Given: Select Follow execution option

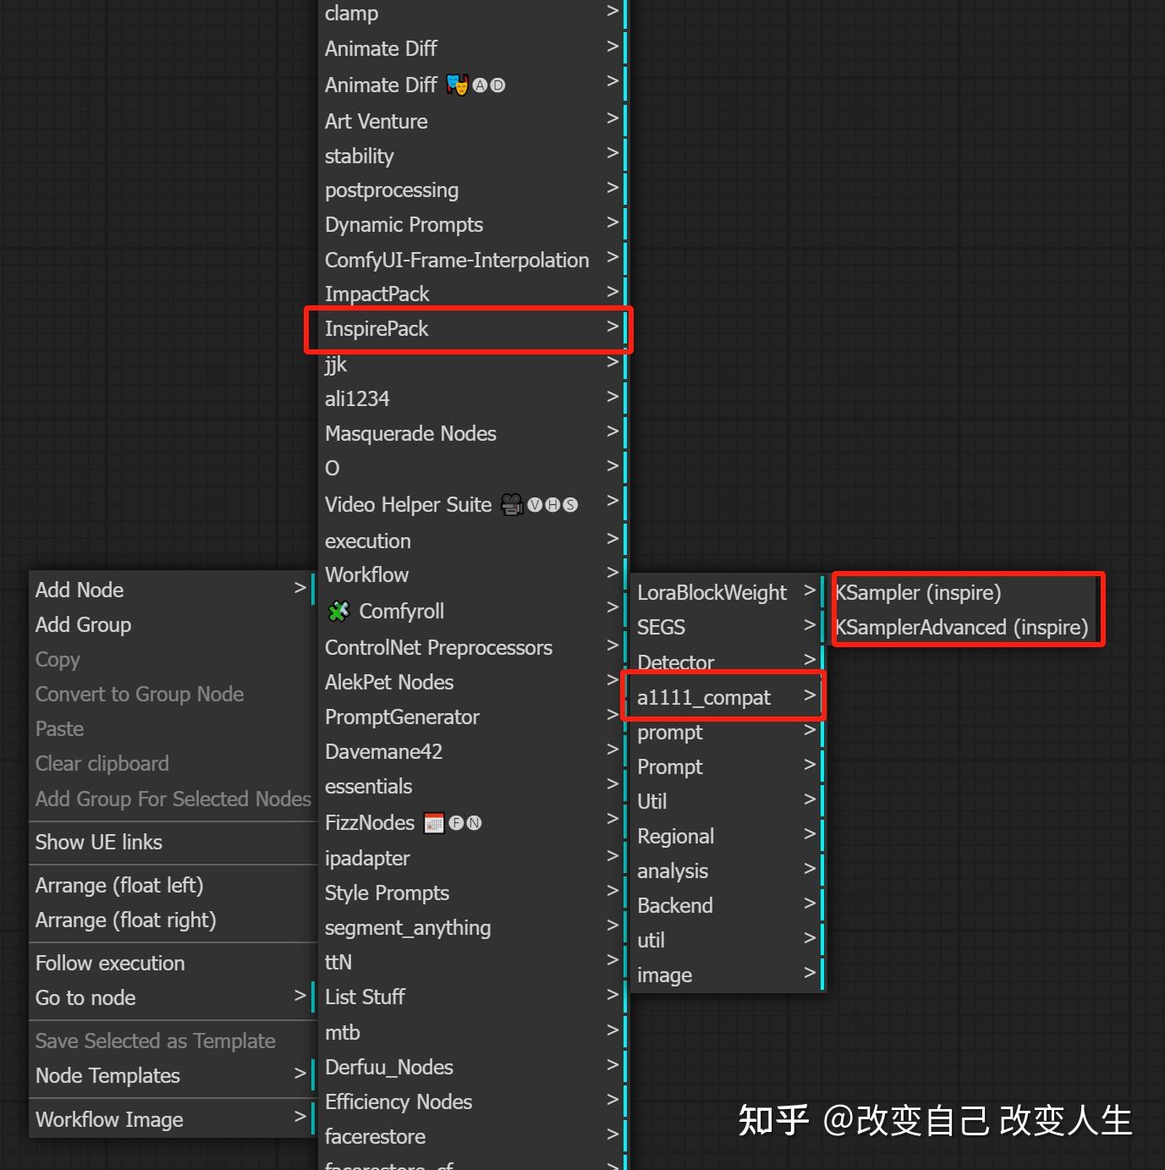Looking at the screenshot, I should pos(172,963).
